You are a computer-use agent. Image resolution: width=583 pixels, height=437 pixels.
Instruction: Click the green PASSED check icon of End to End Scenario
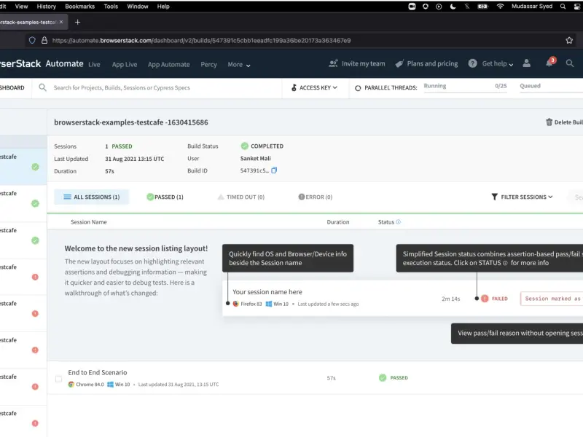click(383, 378)
